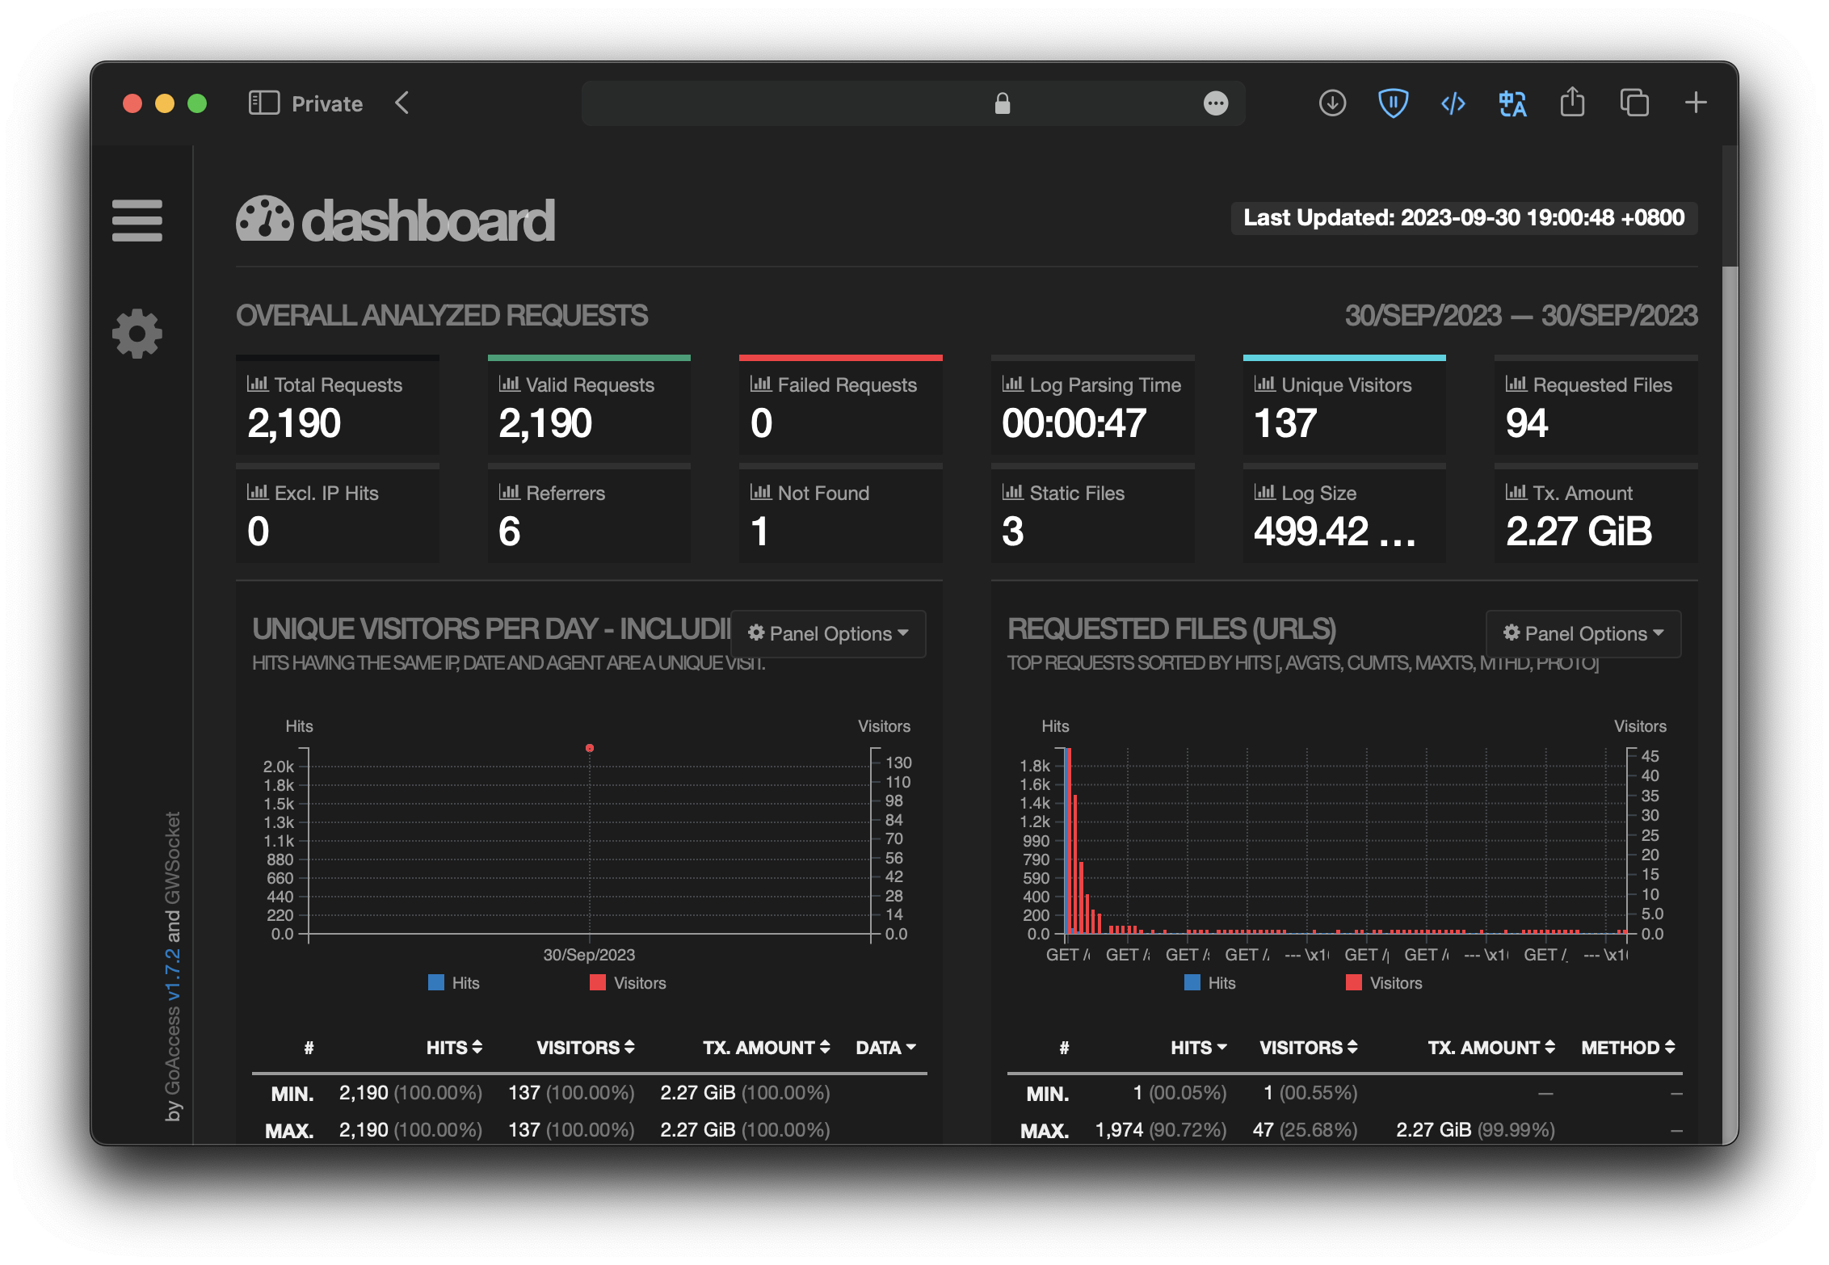Sort visitors table by TX. AMOUNT

[766, 1048]
